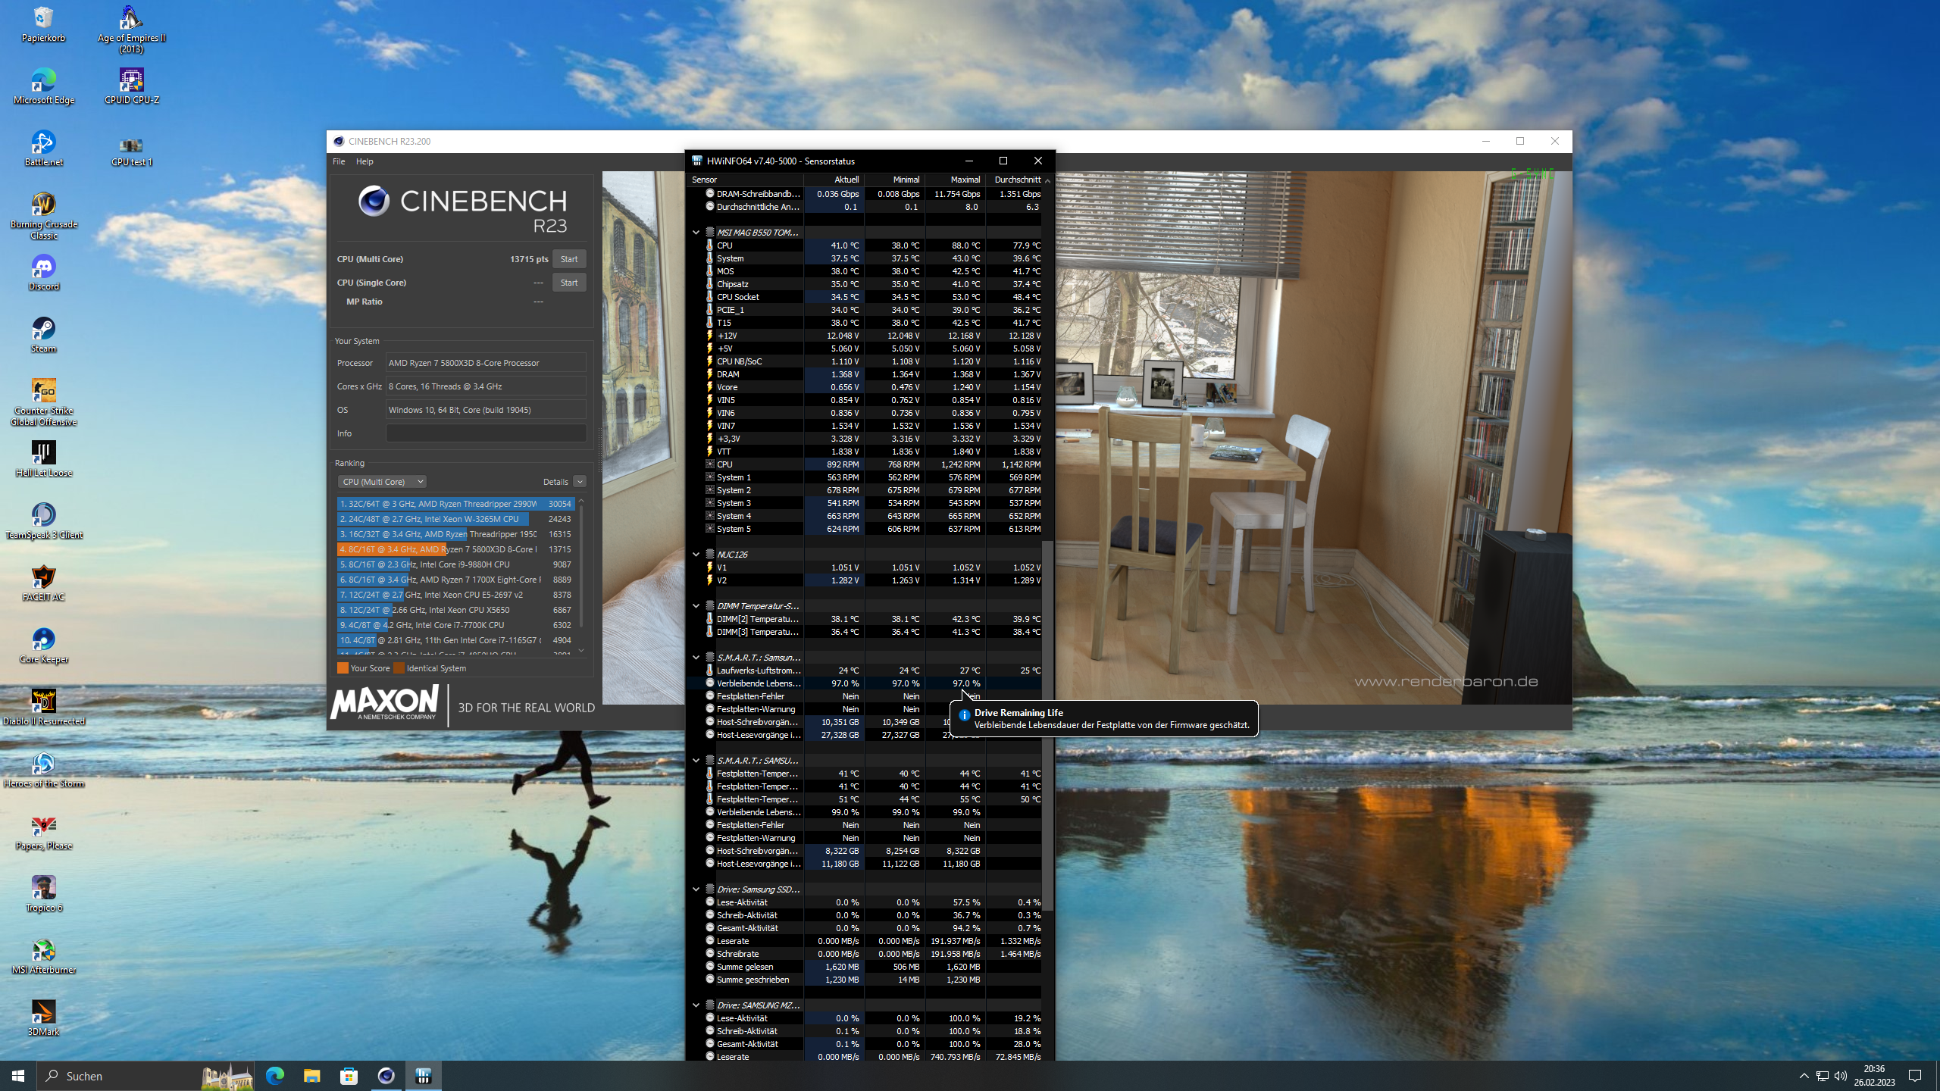Open the Help menu in Cinebench

tap(365, 161)
